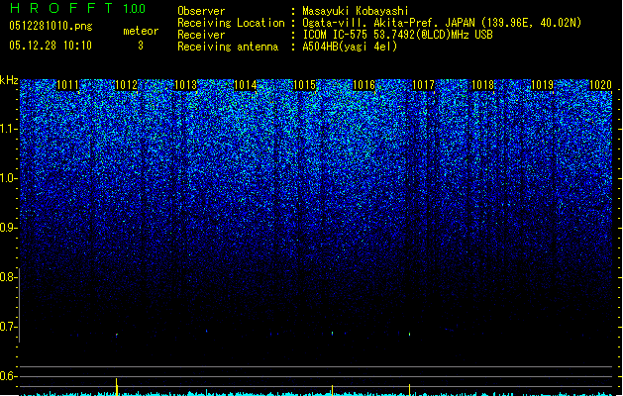The width and height of the screenshot is (623, 396).
Task: Click the 0.9 frequency axis label
Action: tap(9, 228)
